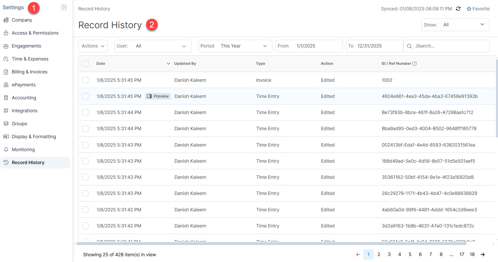The width and height of the screenshot is (498, 262).
Task: Click the Preview button on second row
Action: coord(158,96)
